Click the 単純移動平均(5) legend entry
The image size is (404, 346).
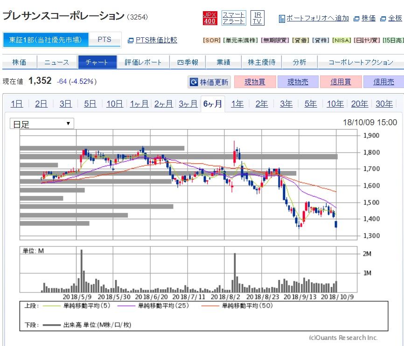pyautogui.click(x=77, y=305)
